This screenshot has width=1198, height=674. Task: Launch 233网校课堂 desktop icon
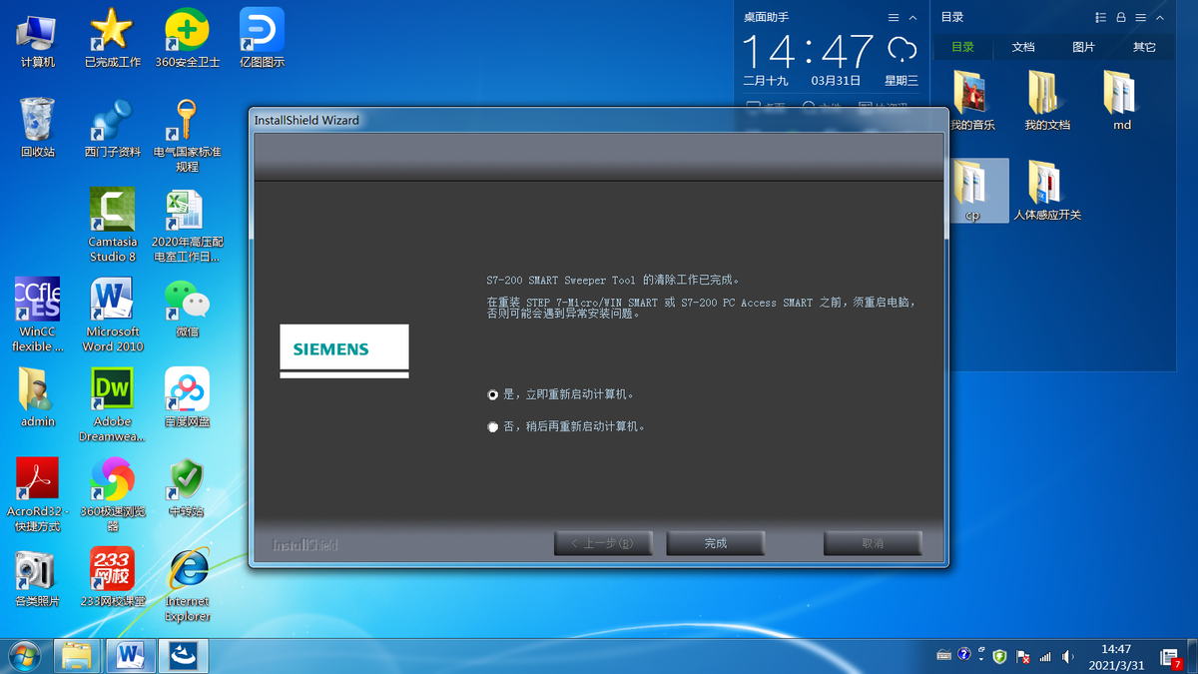112,577
